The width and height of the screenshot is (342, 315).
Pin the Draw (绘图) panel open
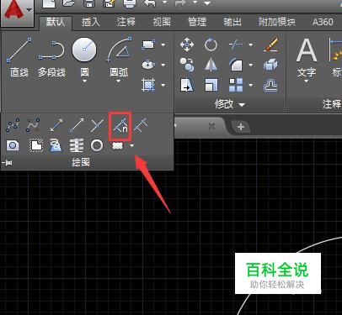pyautogui.click(x=7, y=163)
